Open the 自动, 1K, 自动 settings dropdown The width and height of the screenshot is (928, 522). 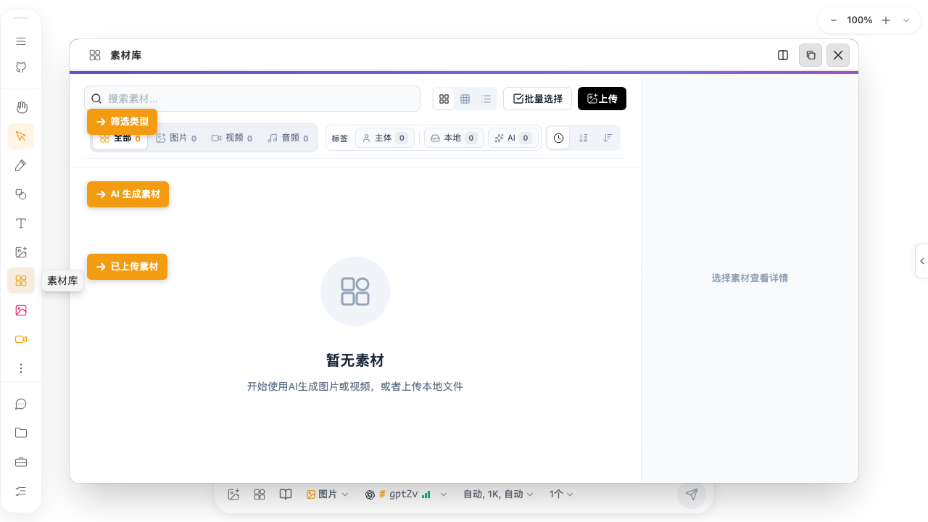click(498, 494)
